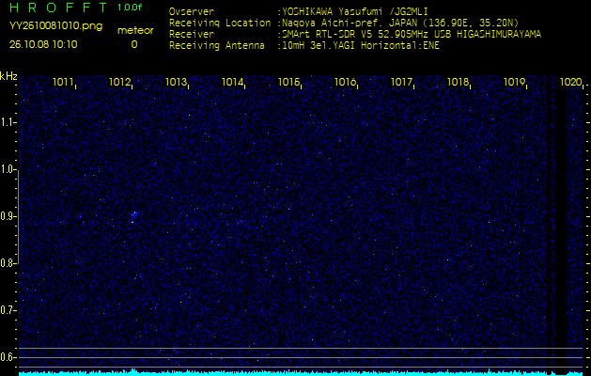Click the yellow 'meteor' label
The width and height of the screenshot is (591, 376).
point(135,30)
